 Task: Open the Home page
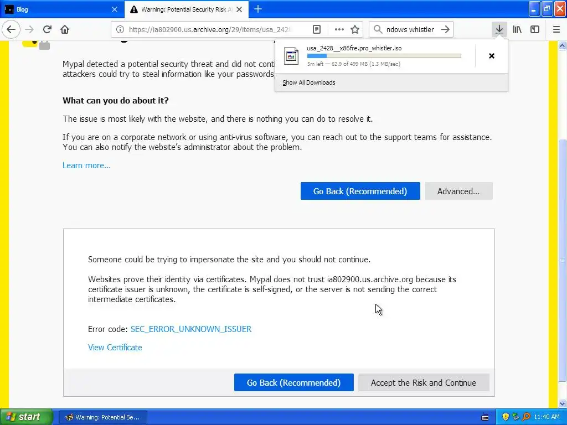(x=65, y=29)
